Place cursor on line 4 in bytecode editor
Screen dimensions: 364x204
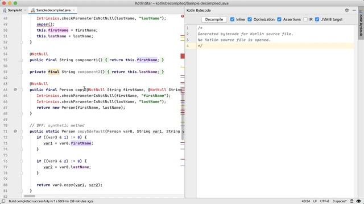pos(275,46)
